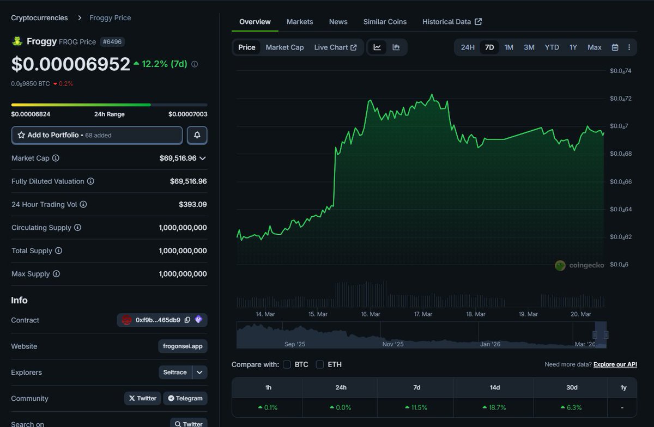Open the frogonsei.app website link

(x=183, y=346)
